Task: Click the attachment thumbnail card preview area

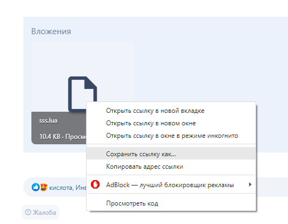Action: click(x=83, y=76)
